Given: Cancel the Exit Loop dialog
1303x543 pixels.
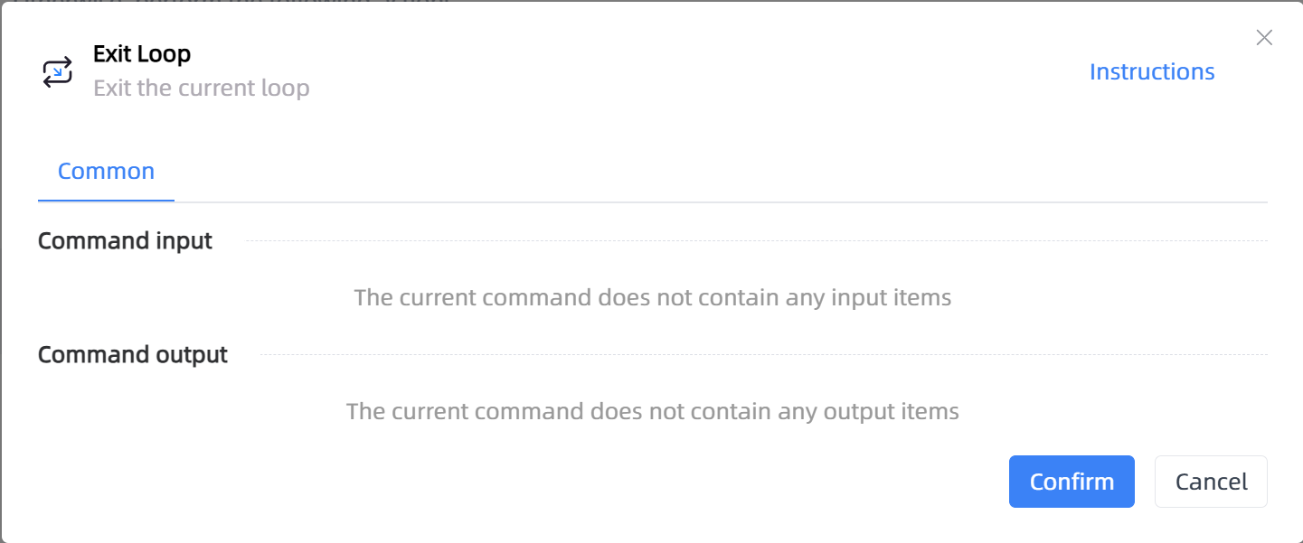Looking at the screenshot, I should [x=1211, y=482].
